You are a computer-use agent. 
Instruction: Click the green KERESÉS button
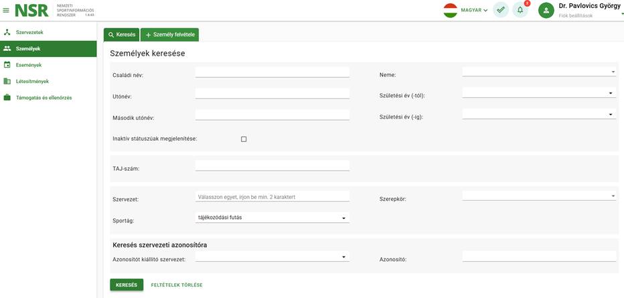coord(127,285)
